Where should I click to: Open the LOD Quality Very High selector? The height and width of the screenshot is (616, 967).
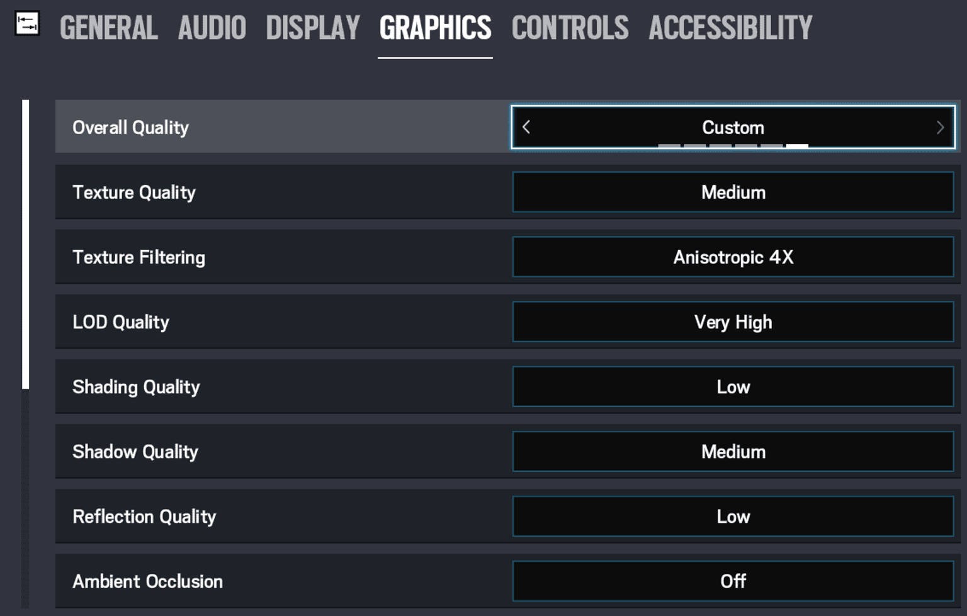pyautogui.click(x=733, y=322)
